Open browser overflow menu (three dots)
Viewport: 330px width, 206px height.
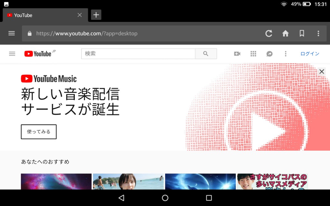[318, 33]
